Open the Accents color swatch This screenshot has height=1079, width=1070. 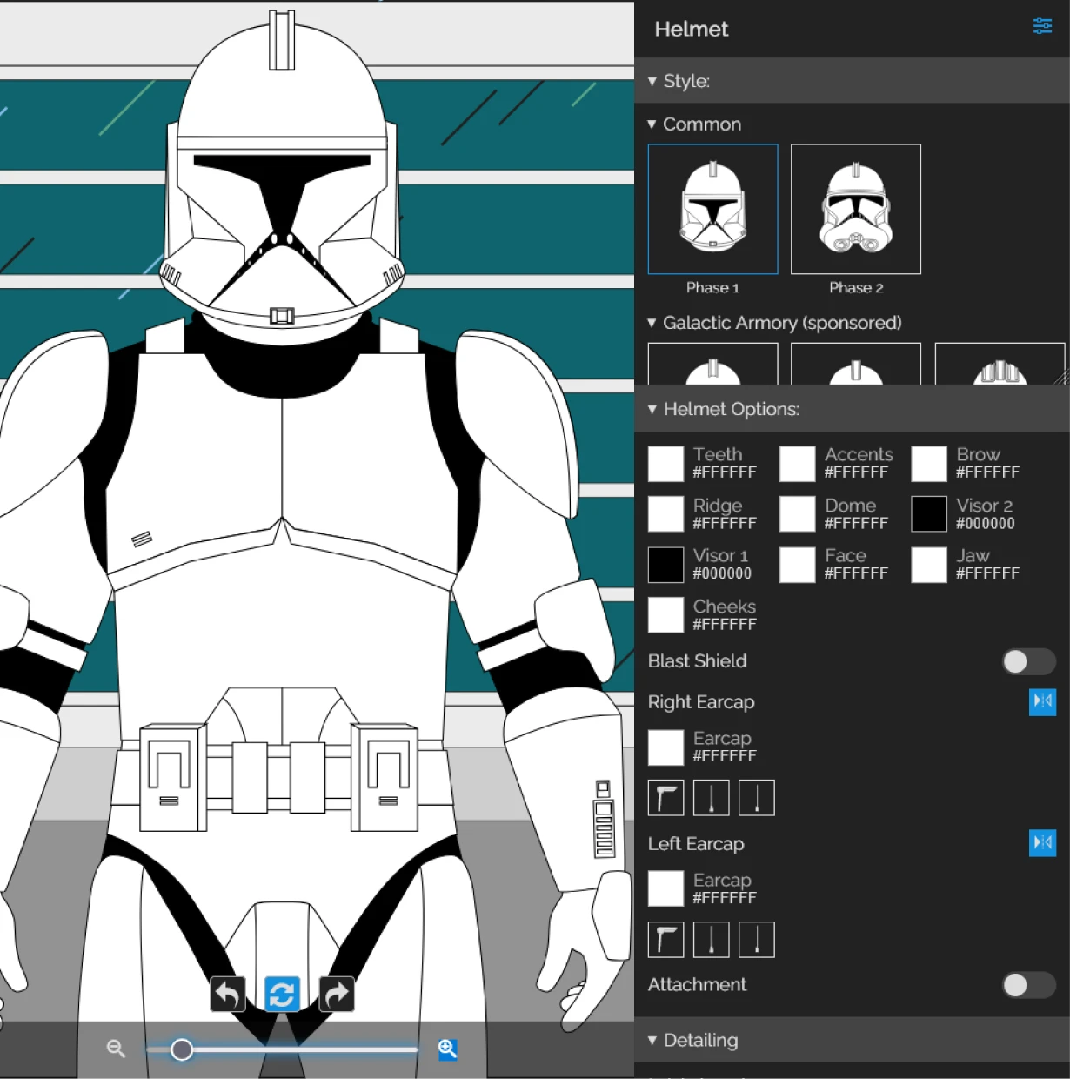[798, 464]
